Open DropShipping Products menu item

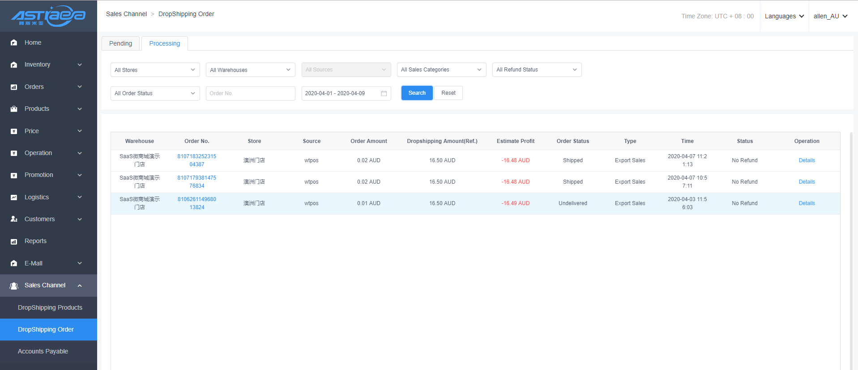pyautogui.click(x=50, y=307)
